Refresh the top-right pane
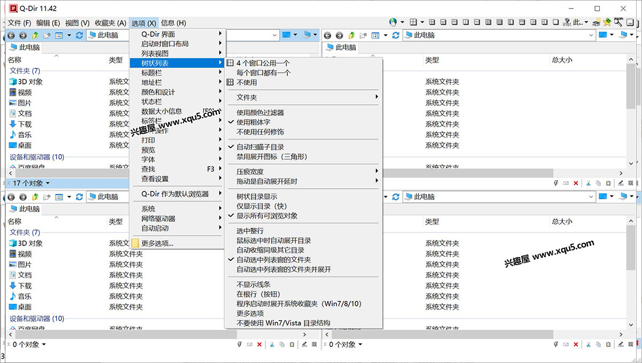This screenshot has height=363, width=642. [396, 35]
